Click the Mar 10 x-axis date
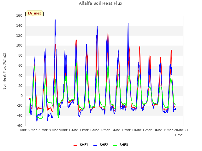 click(x=67, y=130)
